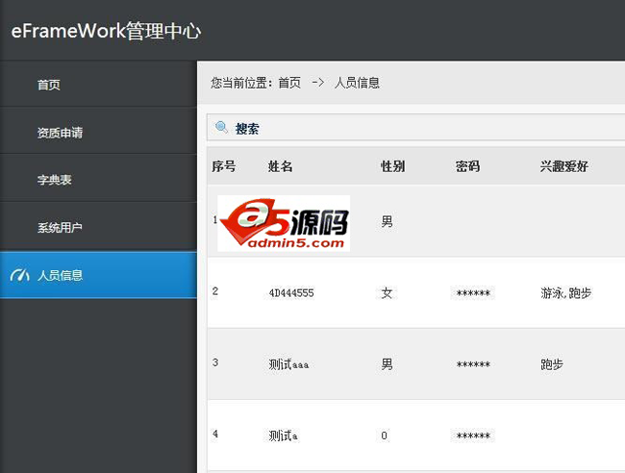
Task: Click the name cell 测试a
Action: click(x=283, y=436)
